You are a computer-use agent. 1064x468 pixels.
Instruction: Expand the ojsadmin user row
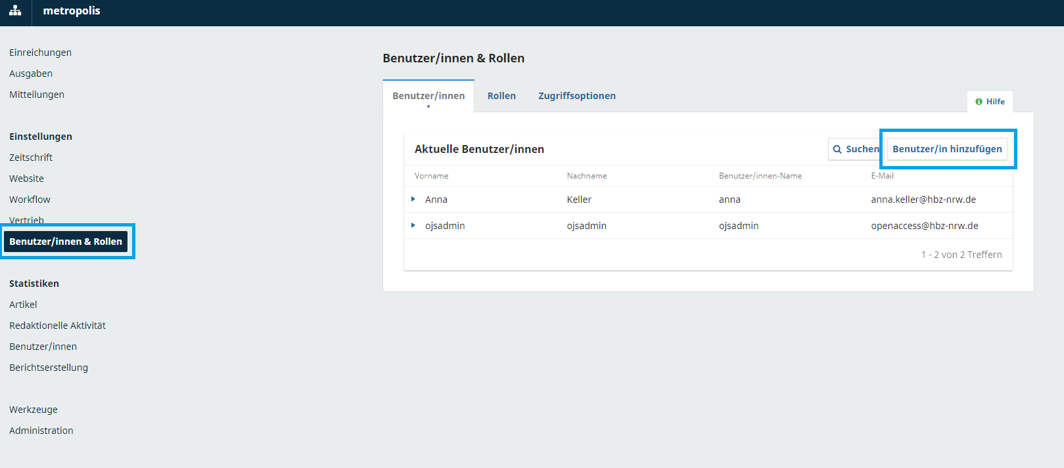pyautogui.click(x=413, y=225)
